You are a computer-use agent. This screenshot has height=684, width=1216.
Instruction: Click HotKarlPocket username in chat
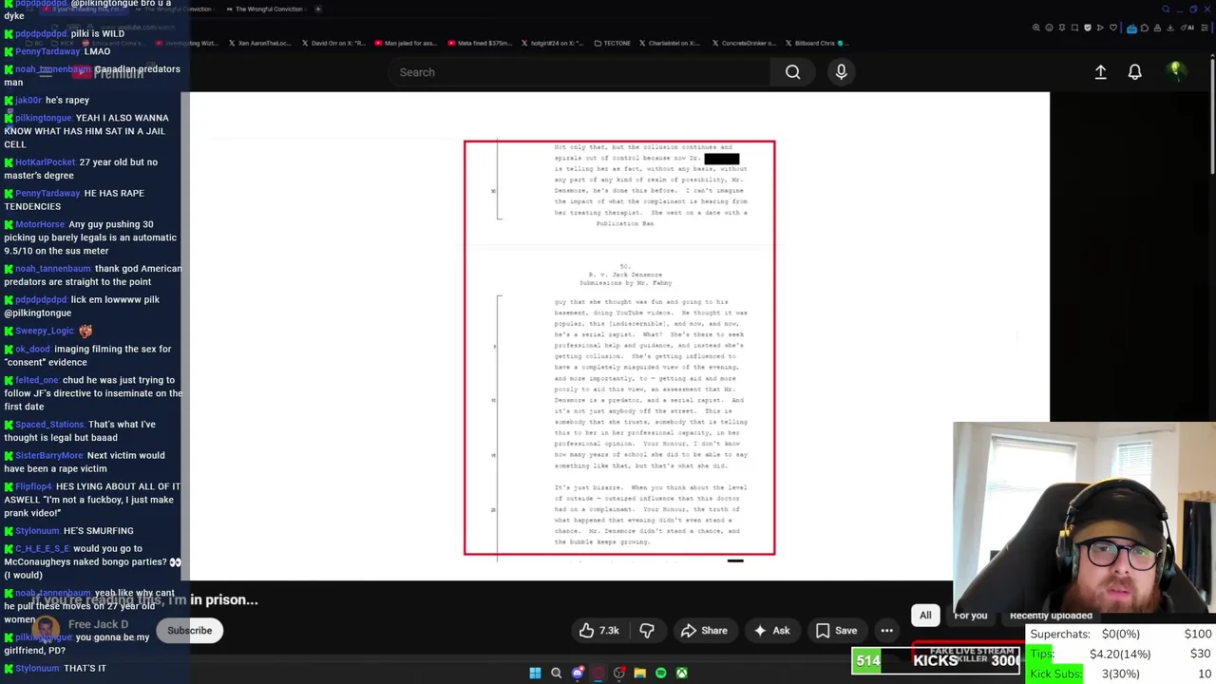45,162
